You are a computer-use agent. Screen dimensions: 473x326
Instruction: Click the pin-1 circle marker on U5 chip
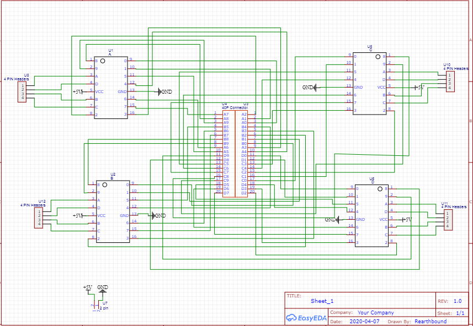[x=378, y=57]
